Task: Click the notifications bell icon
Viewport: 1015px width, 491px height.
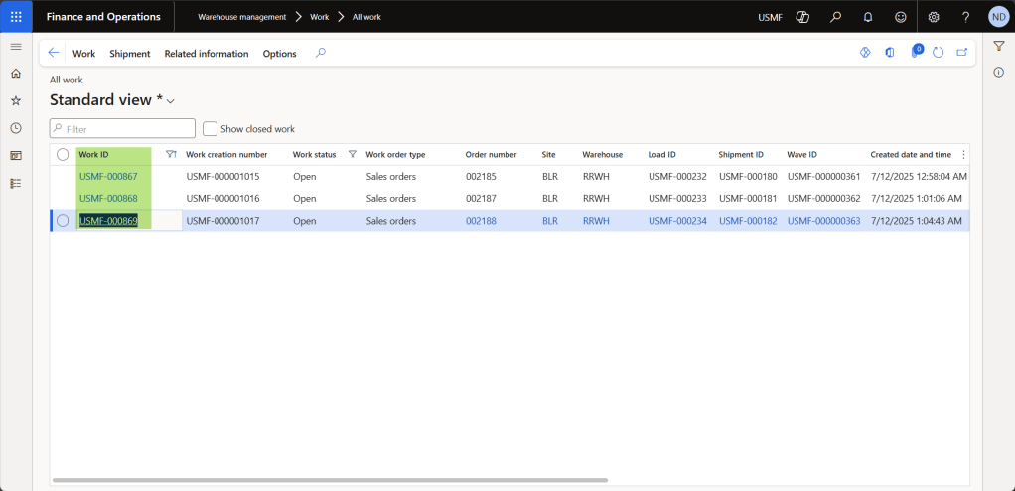Action: 868,17
